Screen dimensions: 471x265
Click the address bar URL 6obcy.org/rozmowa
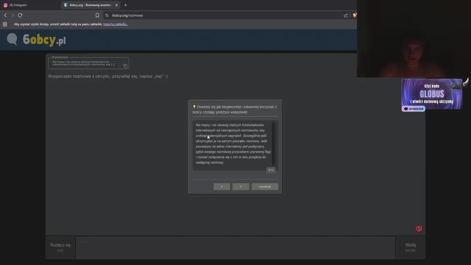tap(127, 15)
